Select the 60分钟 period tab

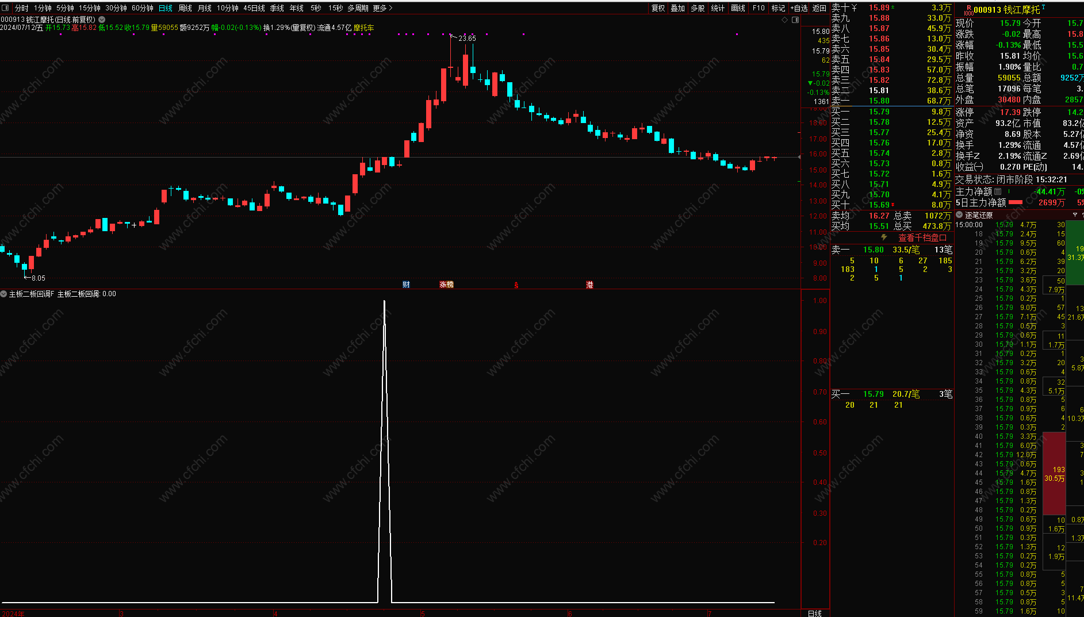(x=143, y=8)
